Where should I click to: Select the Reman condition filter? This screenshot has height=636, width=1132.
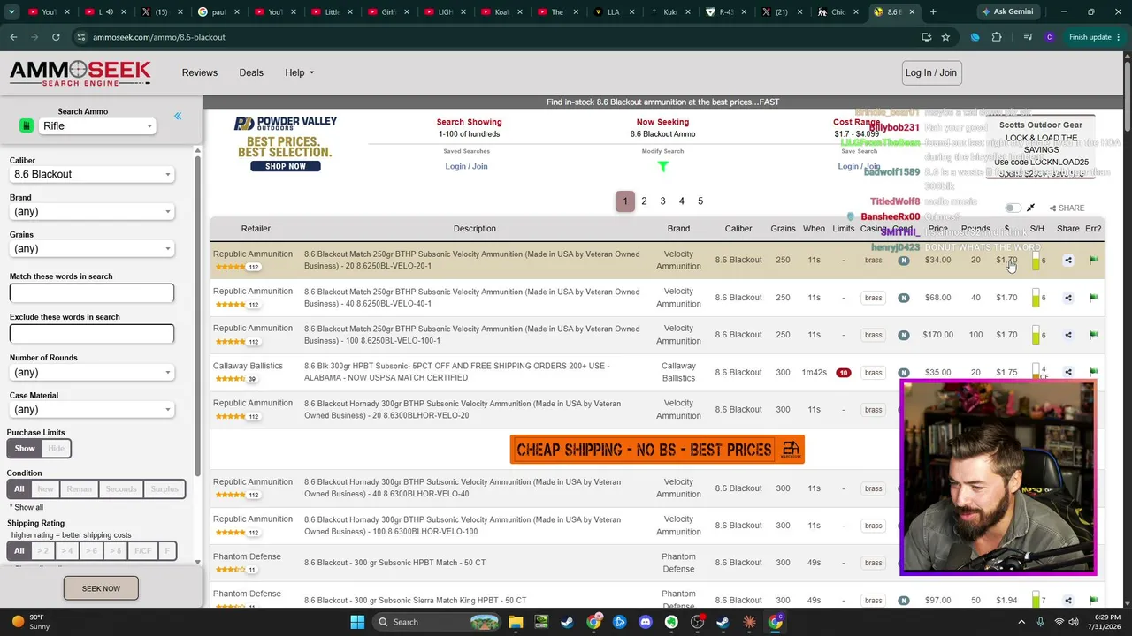[x=79, y=488]
